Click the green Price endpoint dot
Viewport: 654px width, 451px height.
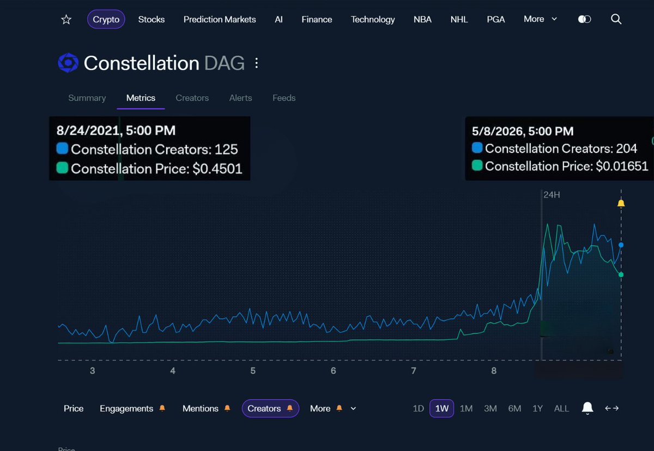[x=621, y=274]
